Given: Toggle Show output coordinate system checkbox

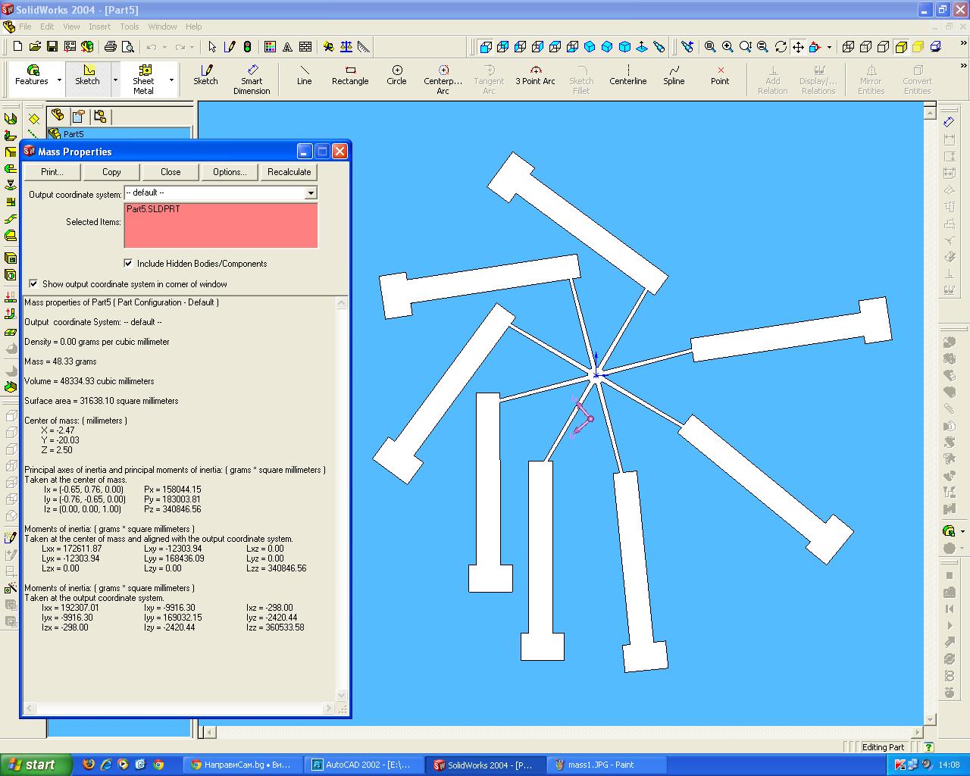Looking at the screenshot, I should pos(33,284).
